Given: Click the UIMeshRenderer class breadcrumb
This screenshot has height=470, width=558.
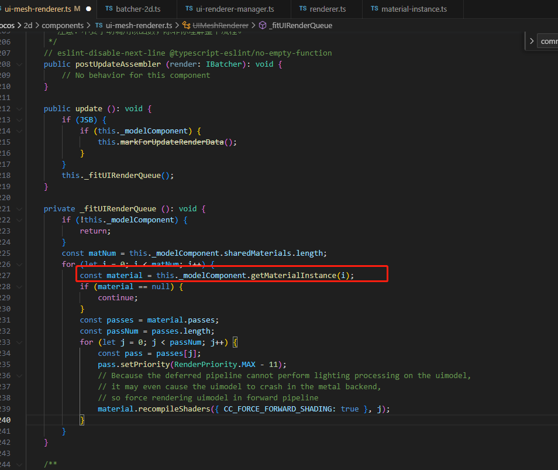Looking at the screenshot, I should click(221, 26).
